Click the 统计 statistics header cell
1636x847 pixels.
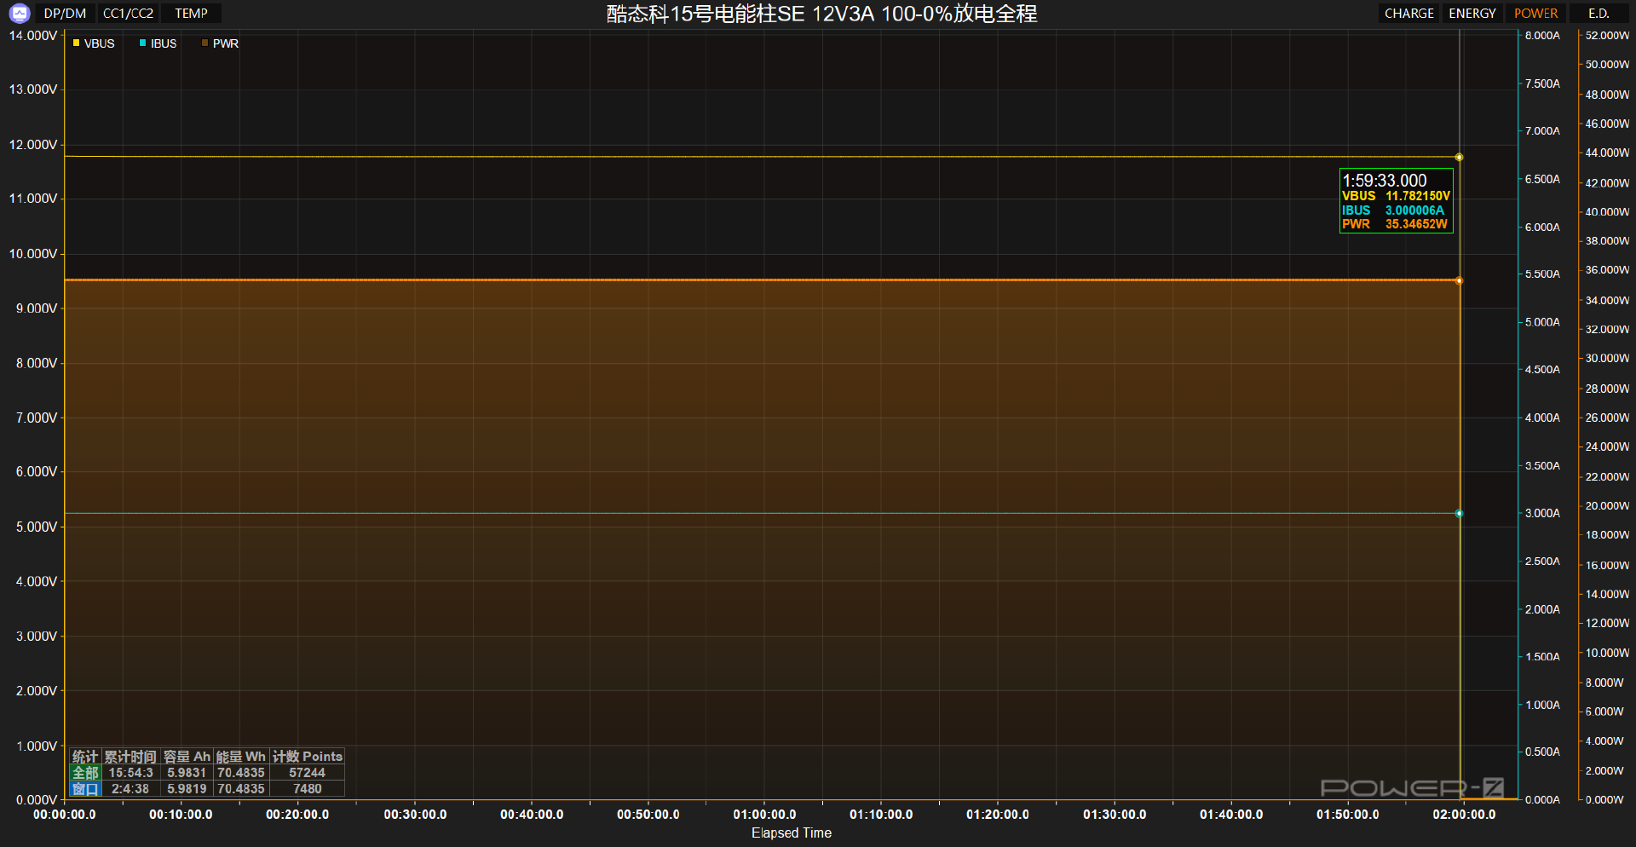tap(85, 757)
